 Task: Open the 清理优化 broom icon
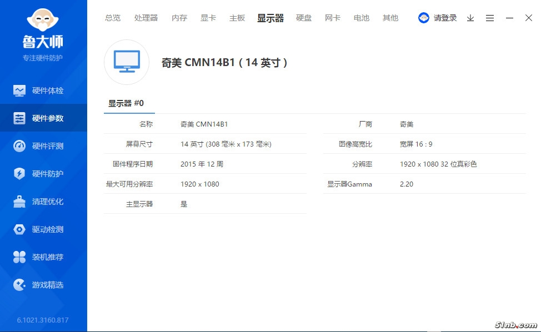tap(19, 202)
